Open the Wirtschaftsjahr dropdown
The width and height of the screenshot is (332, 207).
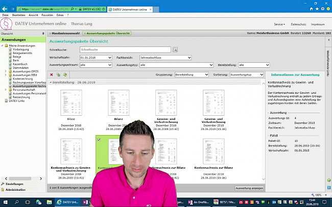pos(109,58)
